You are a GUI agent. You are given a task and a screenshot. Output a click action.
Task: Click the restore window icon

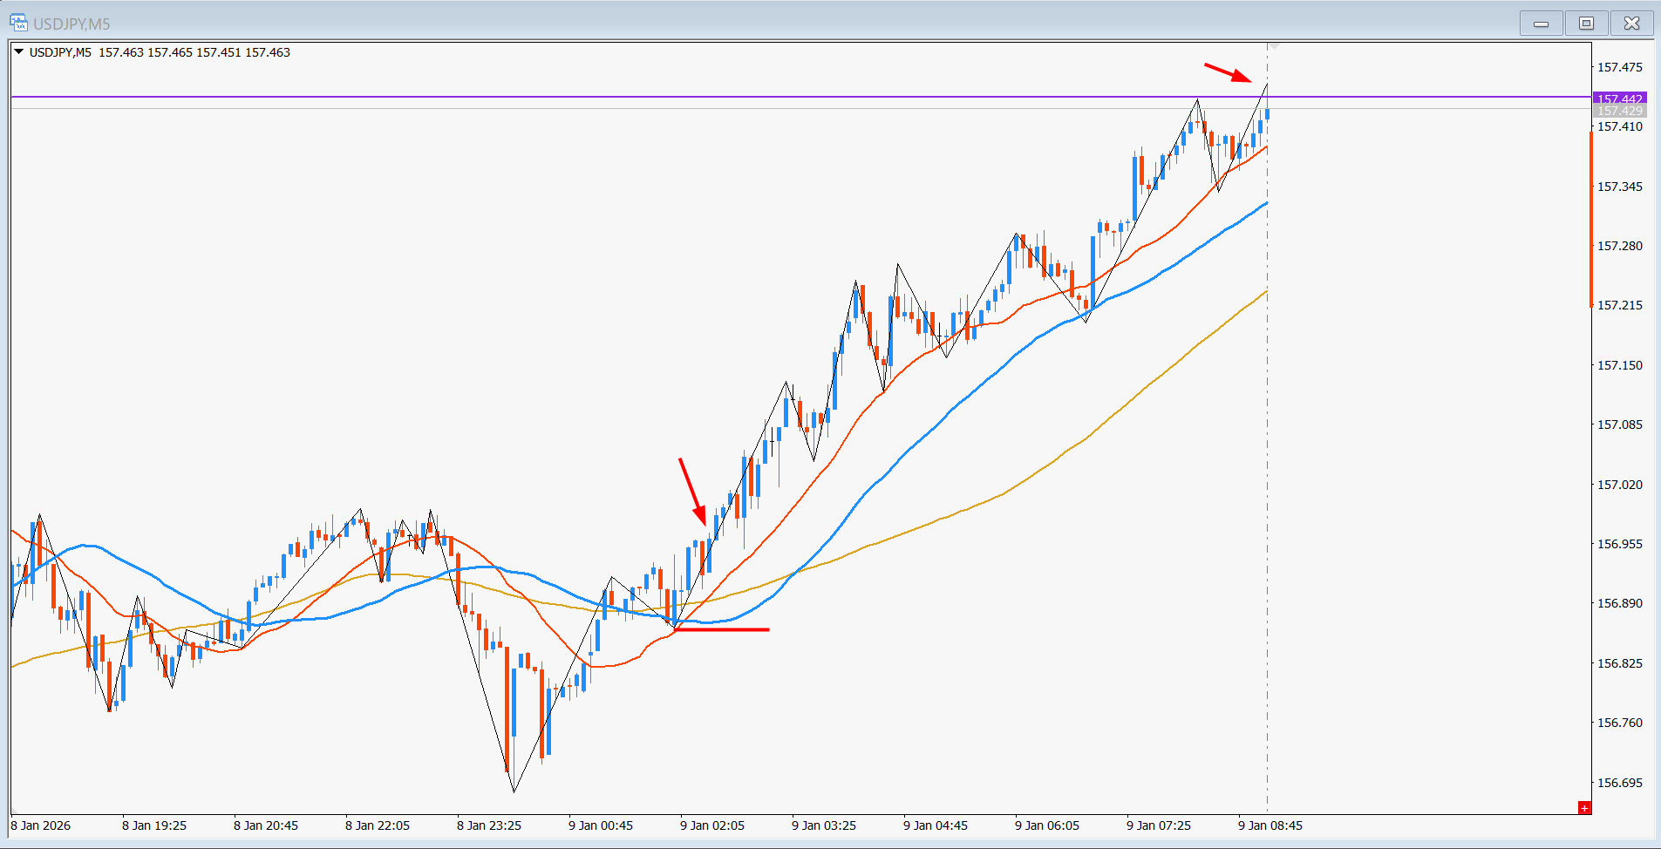click(x=1586, y=23)
